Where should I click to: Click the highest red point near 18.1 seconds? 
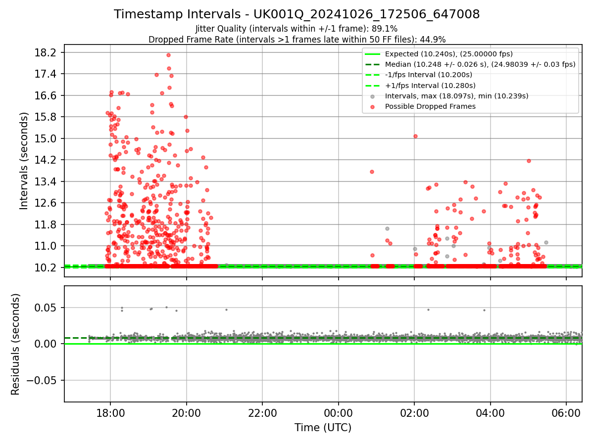pyautogui.click(x=168, y=55)
